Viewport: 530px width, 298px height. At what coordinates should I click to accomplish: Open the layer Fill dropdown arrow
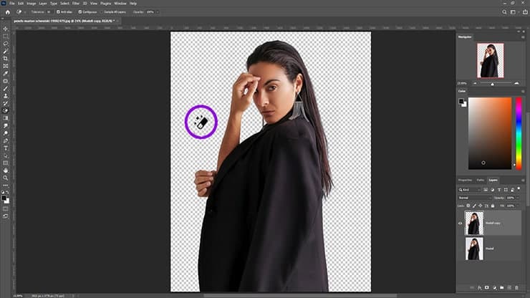click(x=518, y=206)
